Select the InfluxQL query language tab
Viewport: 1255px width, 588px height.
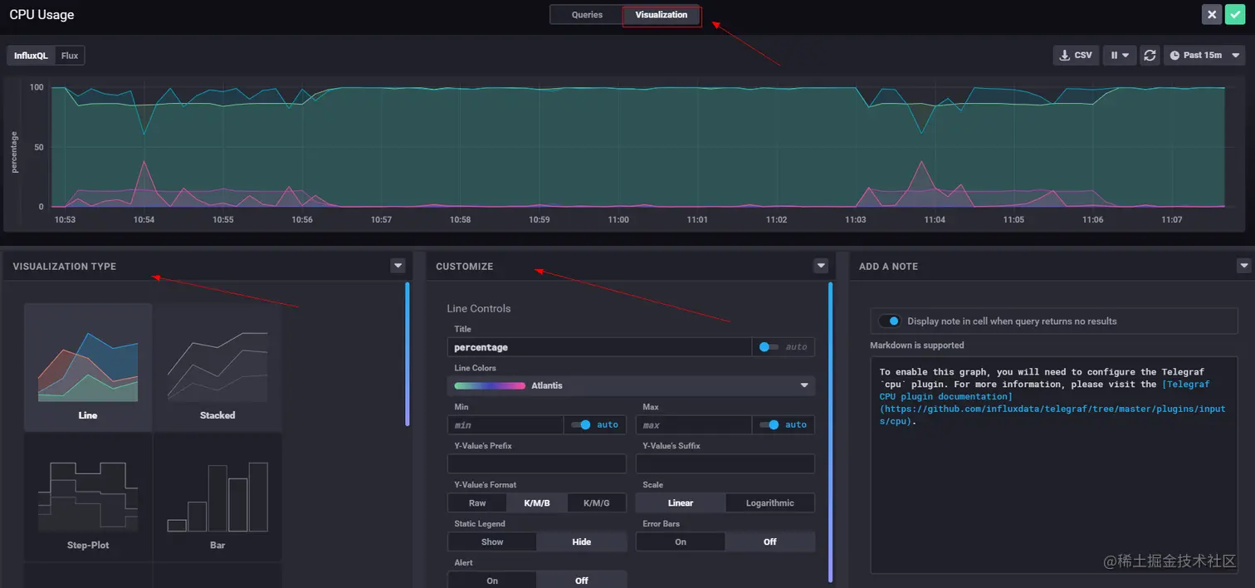(32, 56)
